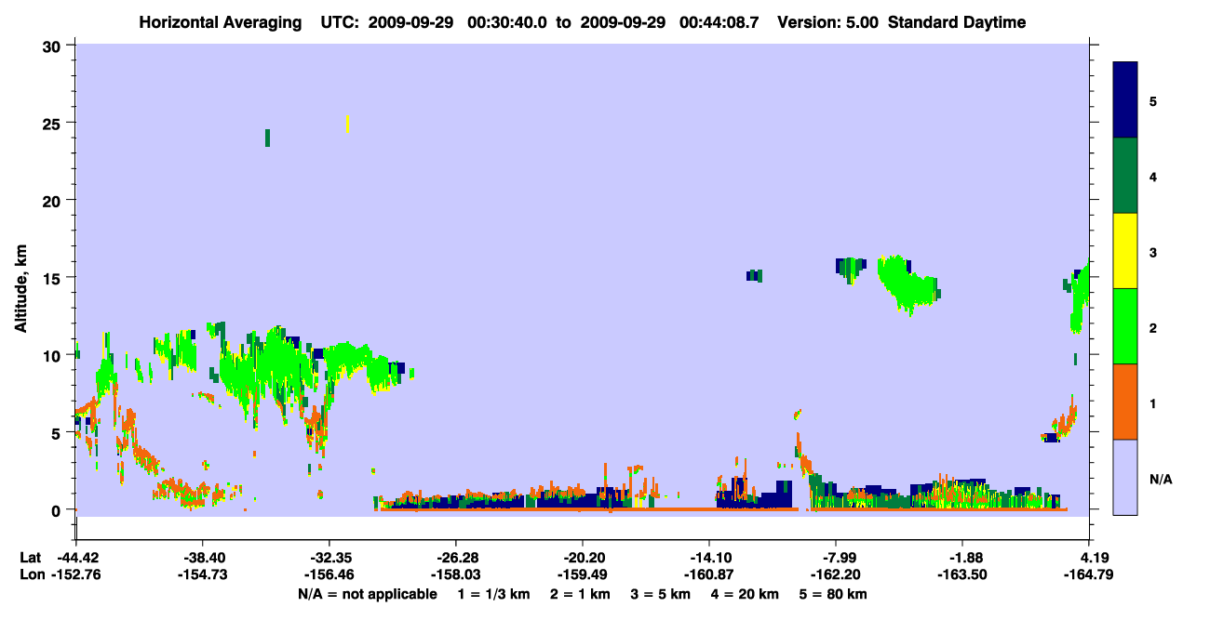
Task: Click latitude value -32.35
Action: [x=329, y=558]
